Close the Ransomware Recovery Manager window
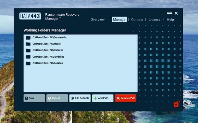 coord(176,13)
